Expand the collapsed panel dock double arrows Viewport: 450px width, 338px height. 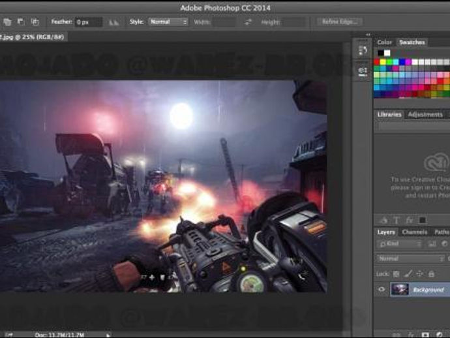coord(368,35)
